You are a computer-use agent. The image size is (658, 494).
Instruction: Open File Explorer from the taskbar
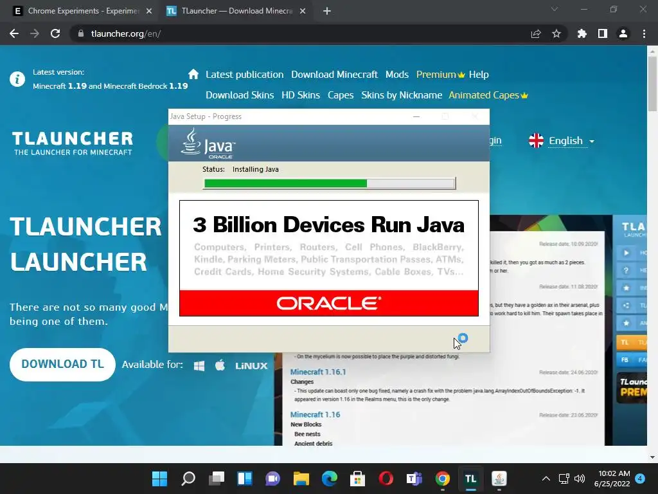pyautogui.click(x=301, y=479)
